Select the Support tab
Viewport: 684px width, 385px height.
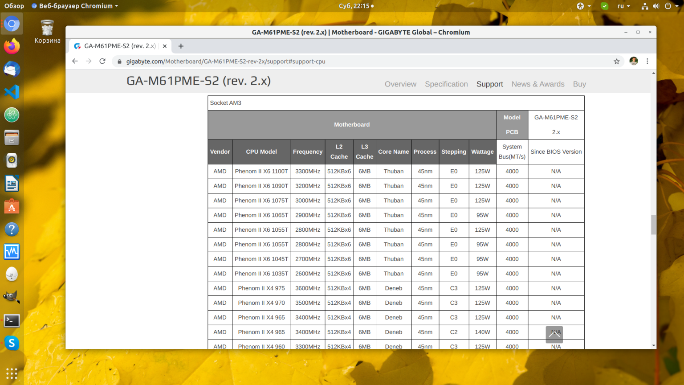point(489,84)
